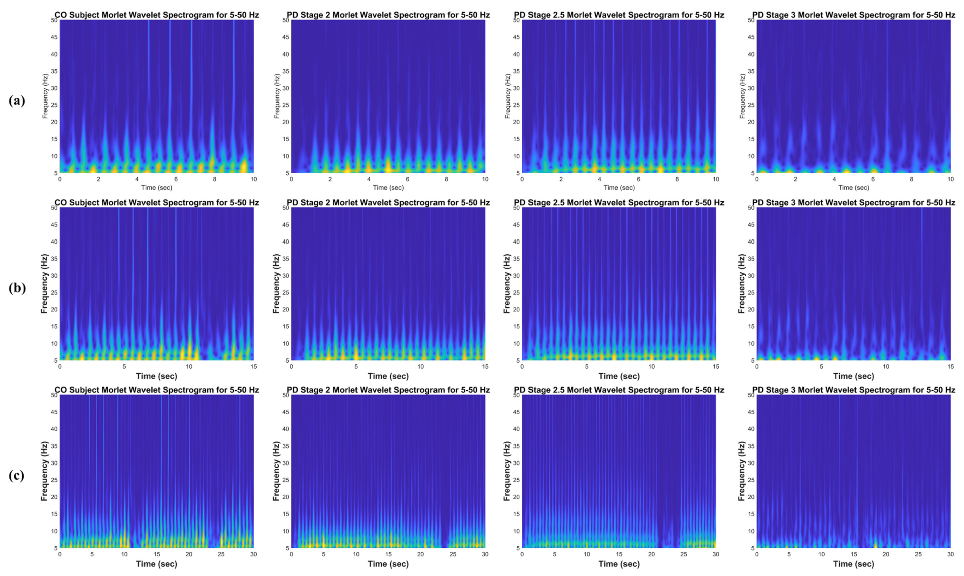
Task: Click PD Stage 3 plot title in row (c)
Action: pos(853,390)
